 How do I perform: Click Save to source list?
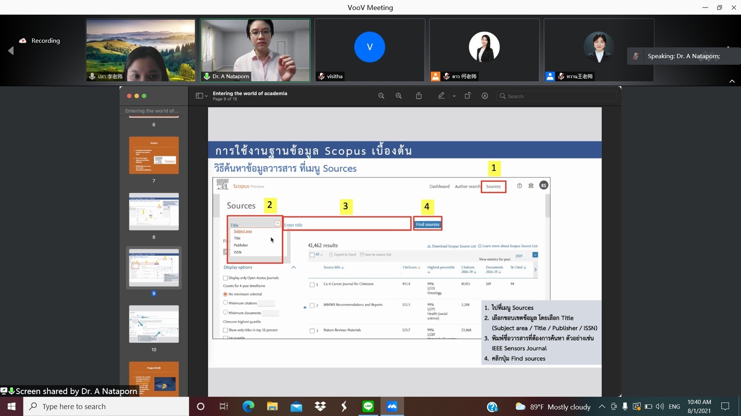tap(376, 255)
